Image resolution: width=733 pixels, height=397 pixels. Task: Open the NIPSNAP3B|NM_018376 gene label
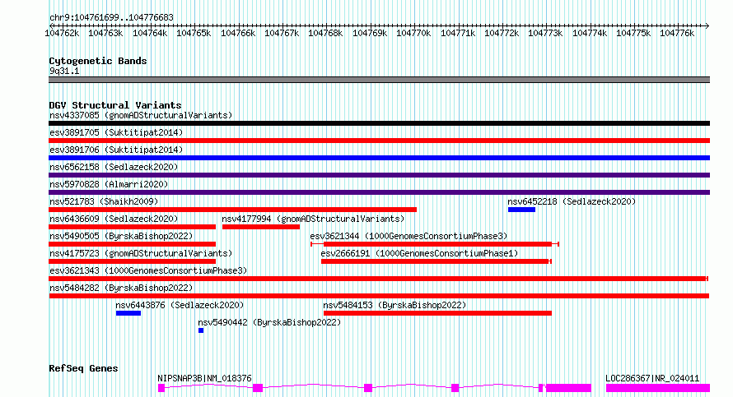pos(204,378)
